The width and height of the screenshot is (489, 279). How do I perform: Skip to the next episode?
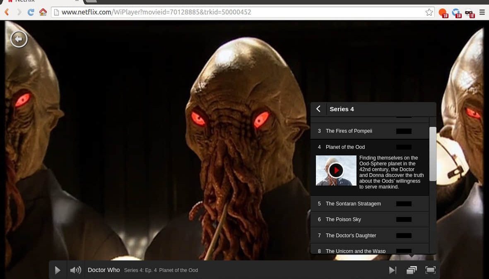tap(393, 270)
